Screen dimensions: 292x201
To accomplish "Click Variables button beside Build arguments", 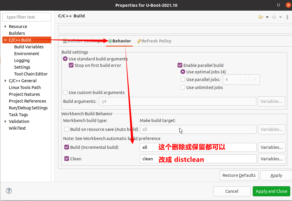I will [271, 101].
